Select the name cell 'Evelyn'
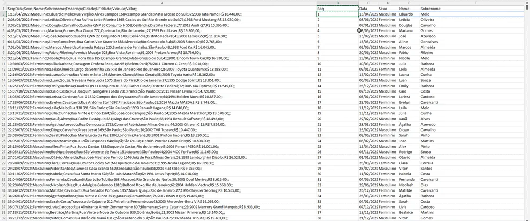Viewport: 530px width, 222px height. (x=409, y=102)
